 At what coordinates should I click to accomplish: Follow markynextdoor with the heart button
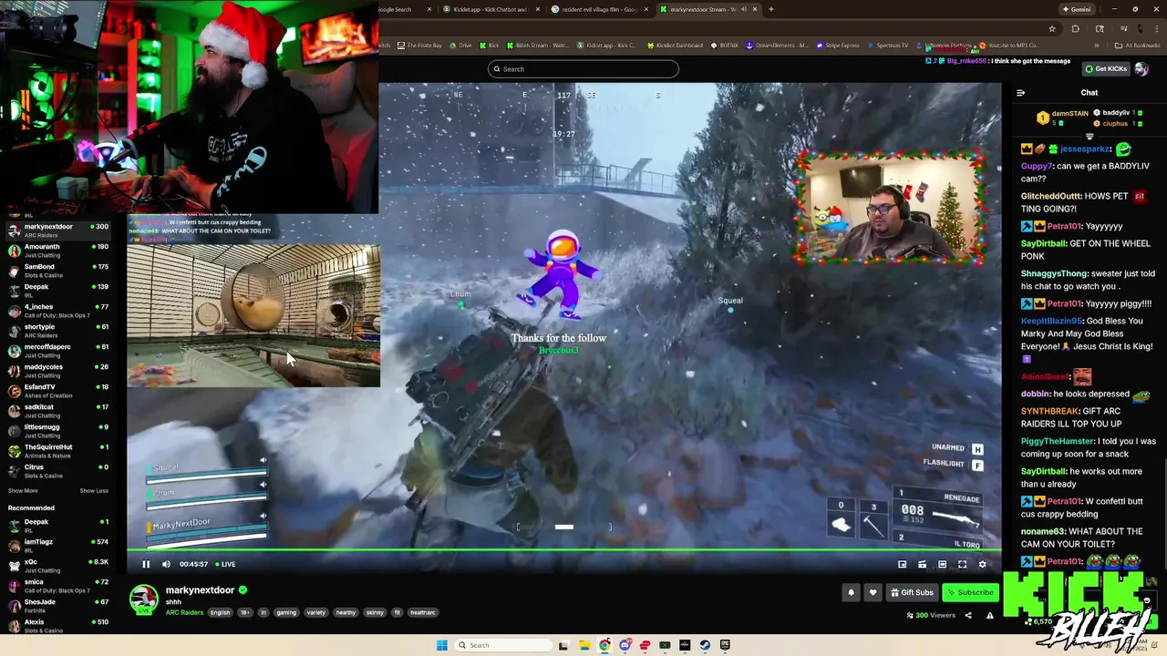873,592
